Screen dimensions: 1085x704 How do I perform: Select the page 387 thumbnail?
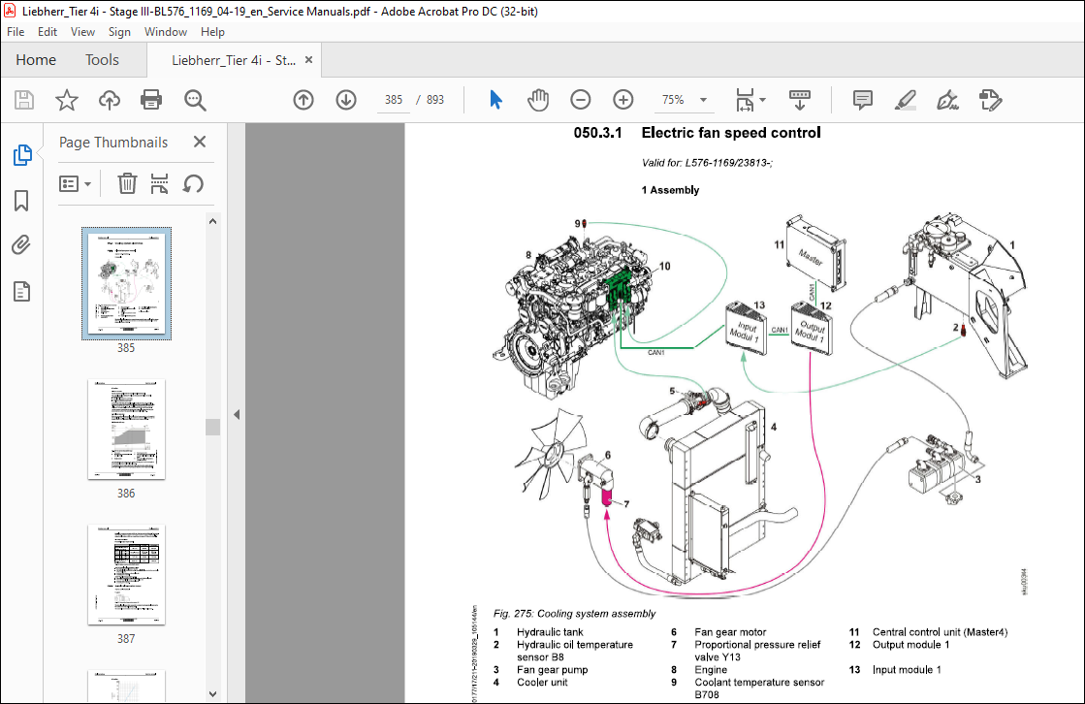[x=126, y=575]
